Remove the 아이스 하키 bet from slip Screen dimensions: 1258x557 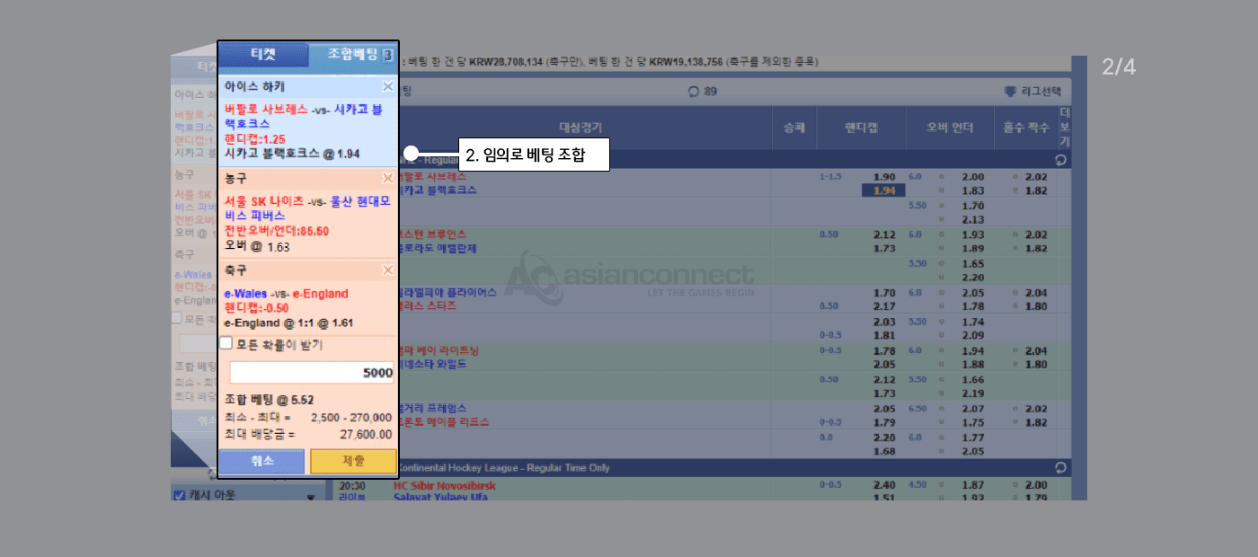(x=387, y=87)
